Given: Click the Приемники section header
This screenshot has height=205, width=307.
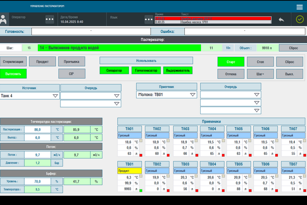Looking at the screenshot, I should click(x=211, y=121).
